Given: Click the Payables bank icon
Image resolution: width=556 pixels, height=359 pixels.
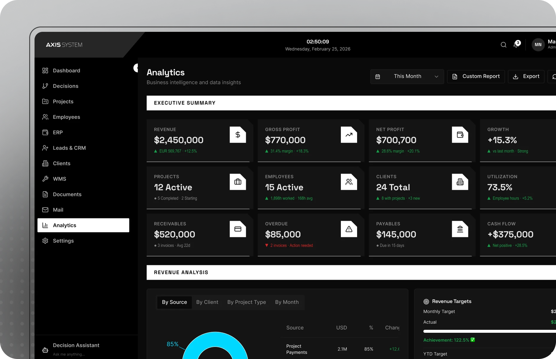Looking at the screenshot, I should pyautogui.click(x=460, y=229).
